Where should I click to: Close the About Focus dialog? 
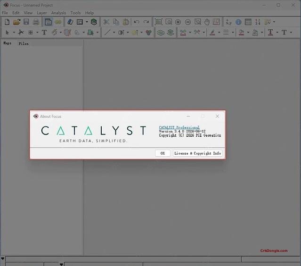(x=217, y=116)
